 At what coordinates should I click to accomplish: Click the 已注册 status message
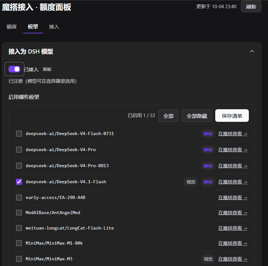[x=42, y=81]
